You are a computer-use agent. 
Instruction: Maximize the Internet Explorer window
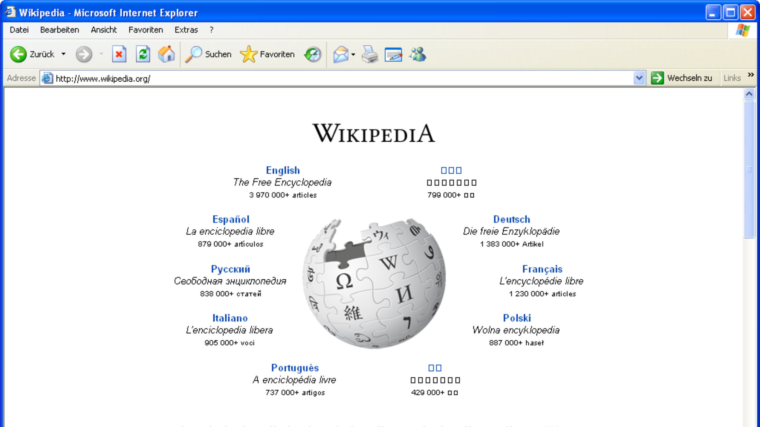pyautogui.click(x=730, y=12)
